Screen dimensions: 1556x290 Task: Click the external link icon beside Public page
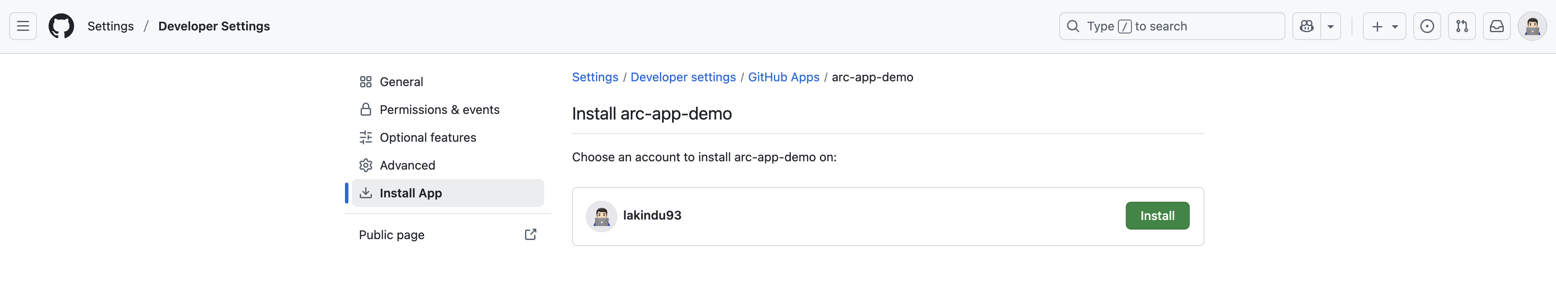pyautogui.click(x=530, y=234)
